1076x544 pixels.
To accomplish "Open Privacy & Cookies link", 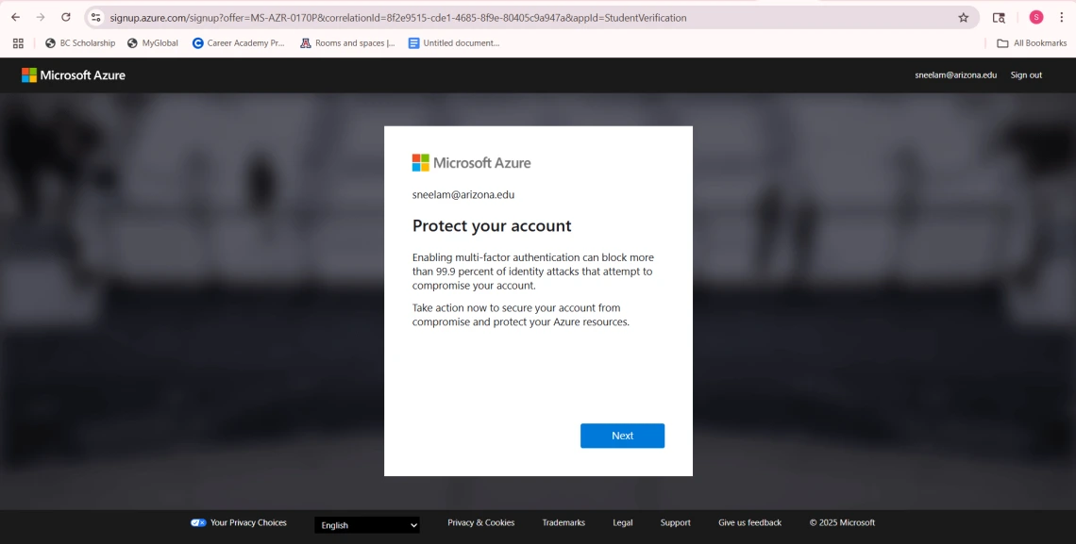I will tap(481, 522).
